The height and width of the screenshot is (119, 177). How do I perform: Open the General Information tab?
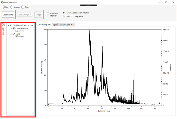click(66, 25)
